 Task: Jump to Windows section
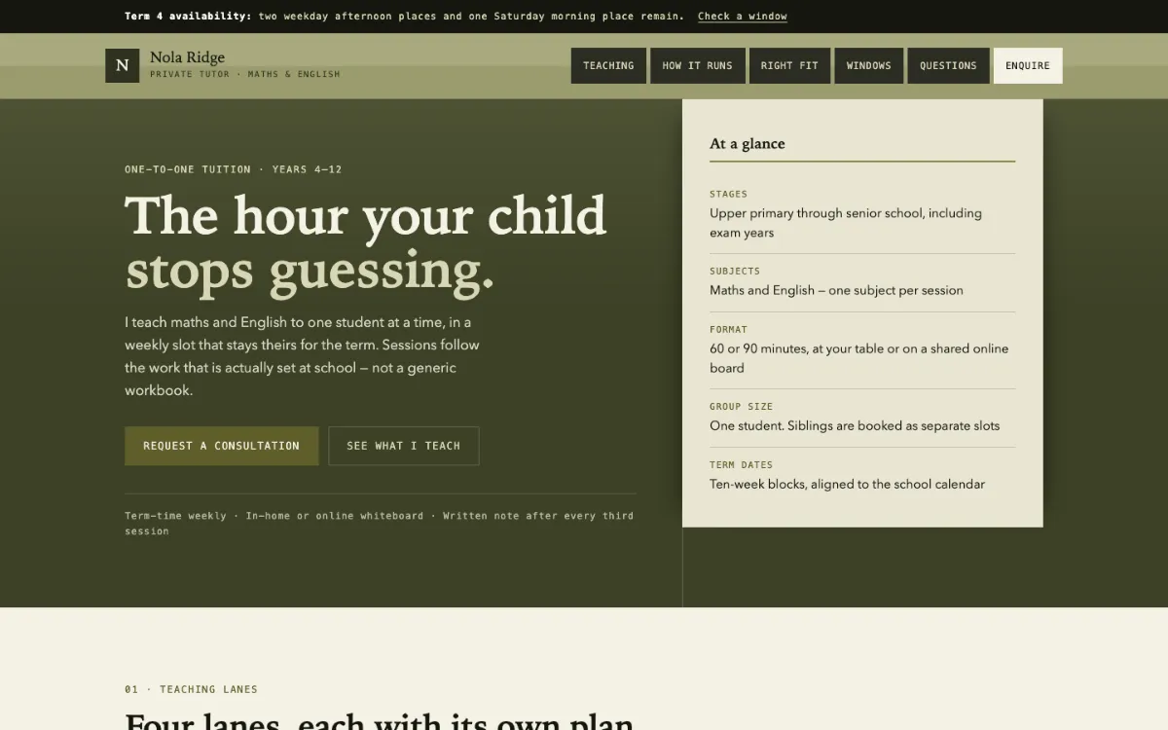click(x=868, y=66)
